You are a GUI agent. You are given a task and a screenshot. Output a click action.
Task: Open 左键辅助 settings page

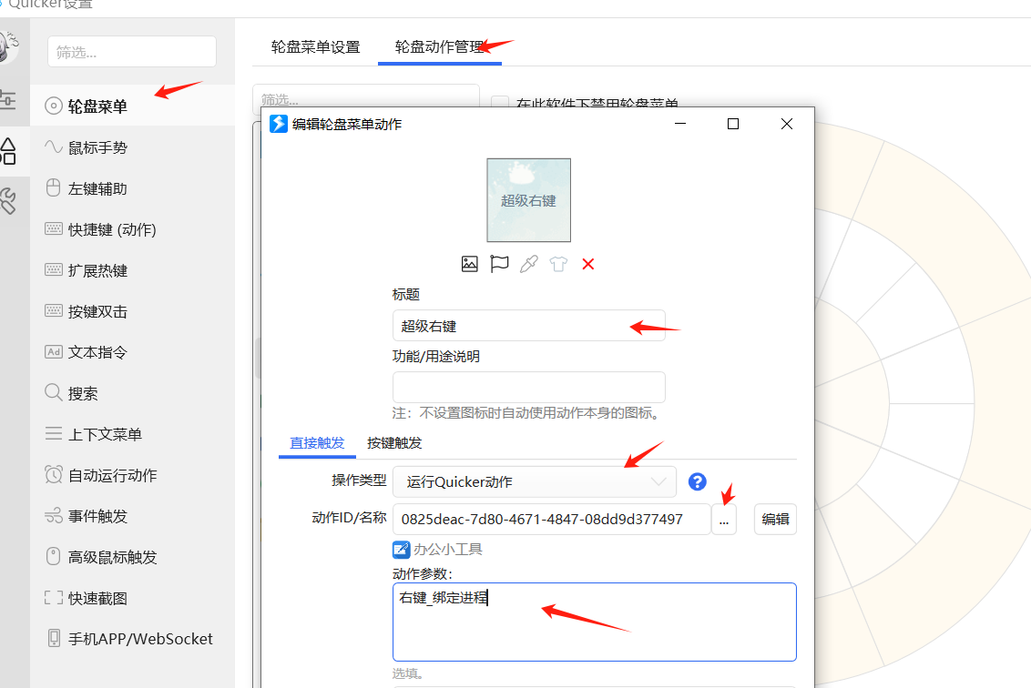[x=132, y=188]
